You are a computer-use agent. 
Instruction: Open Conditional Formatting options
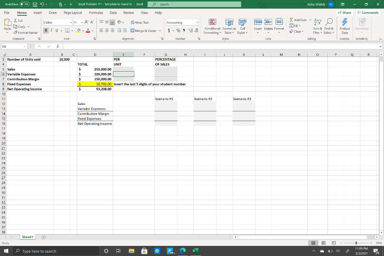pos(212,27)
